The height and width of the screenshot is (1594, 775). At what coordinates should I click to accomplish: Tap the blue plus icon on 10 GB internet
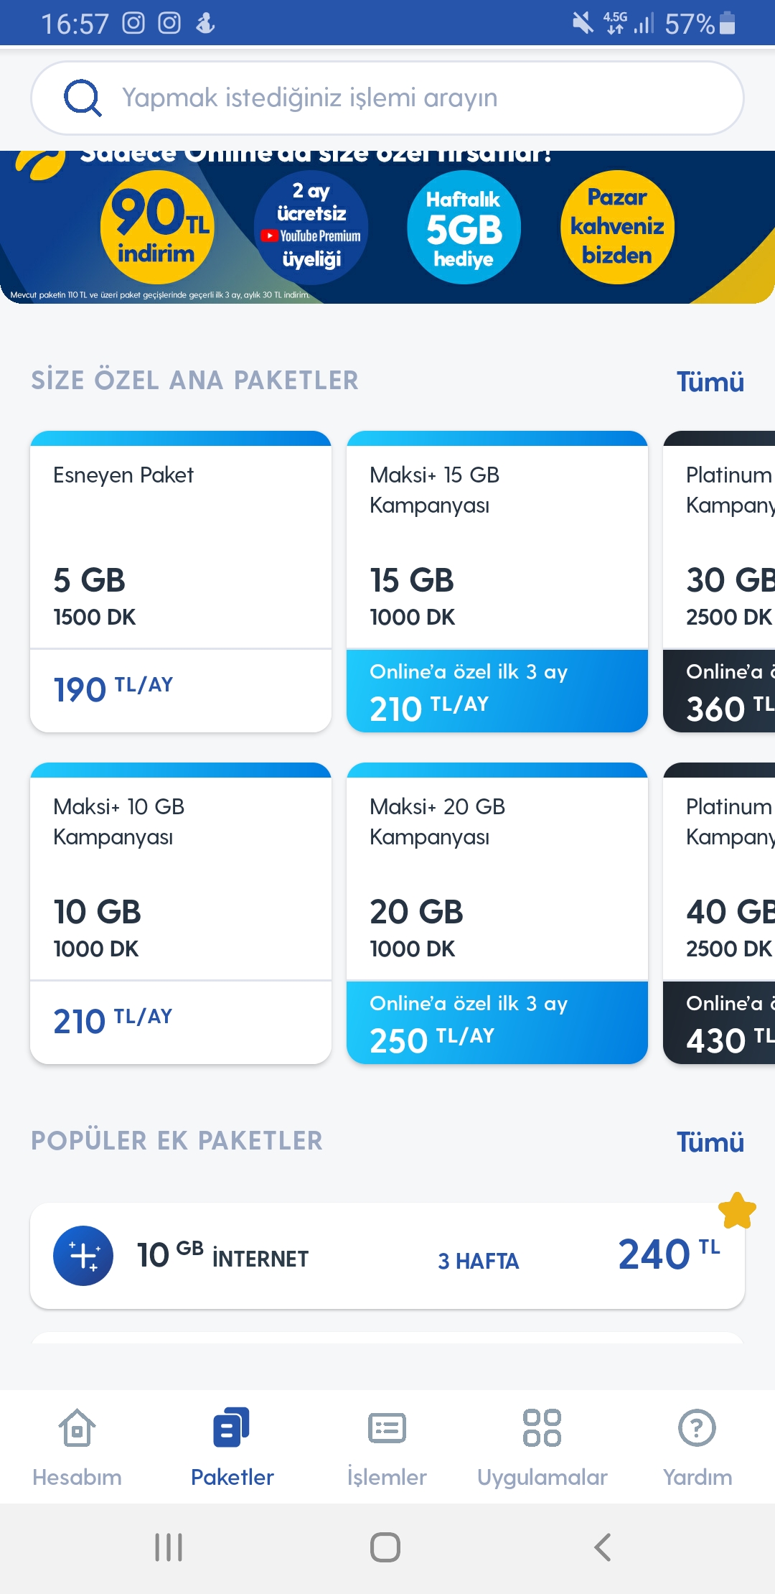83,1256
